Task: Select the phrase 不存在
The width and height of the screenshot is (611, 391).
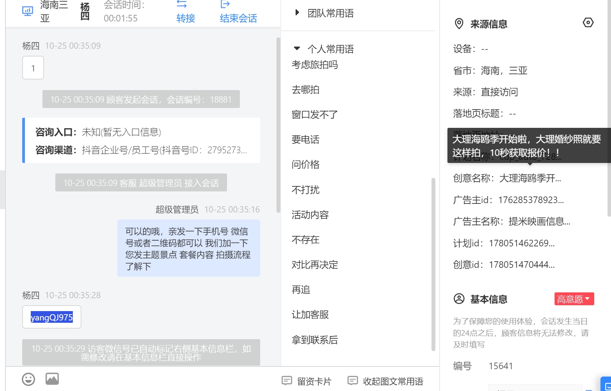Action: tap(305, 240)
